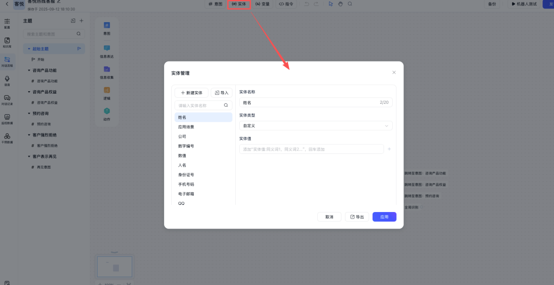Select the 应用场景 entity in the list
This screenshot has width=554, height=285.
[x=203, y=127]
